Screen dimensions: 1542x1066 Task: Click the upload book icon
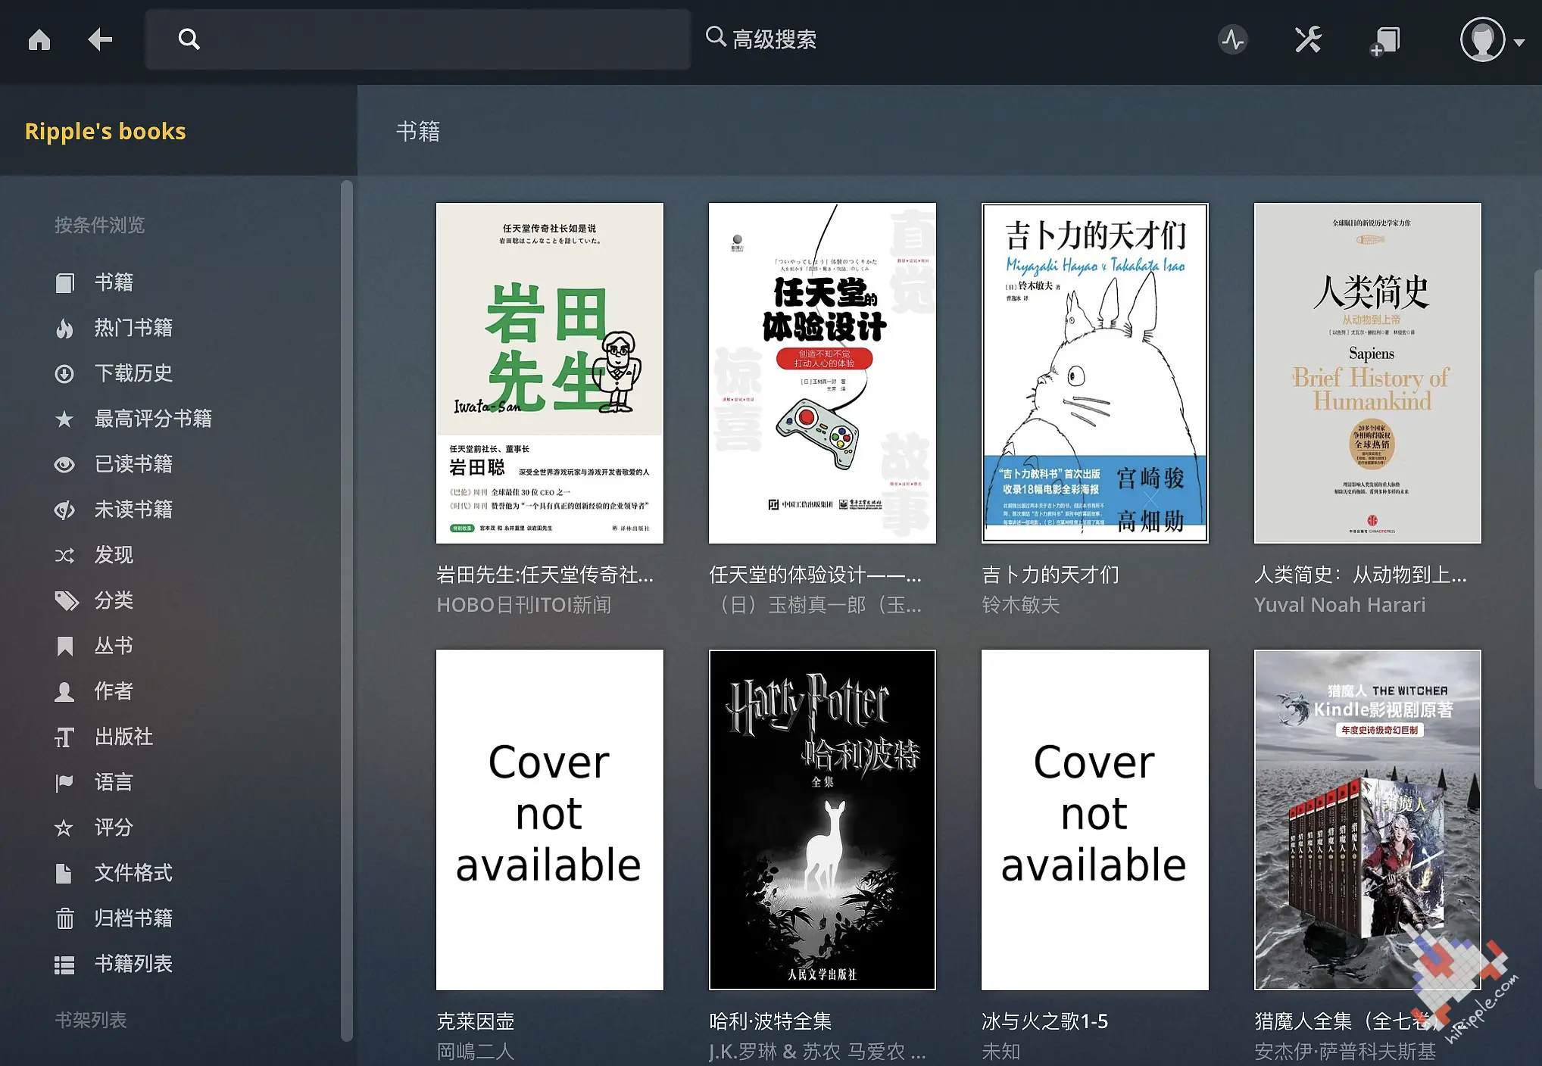(x=1384, y=41)
